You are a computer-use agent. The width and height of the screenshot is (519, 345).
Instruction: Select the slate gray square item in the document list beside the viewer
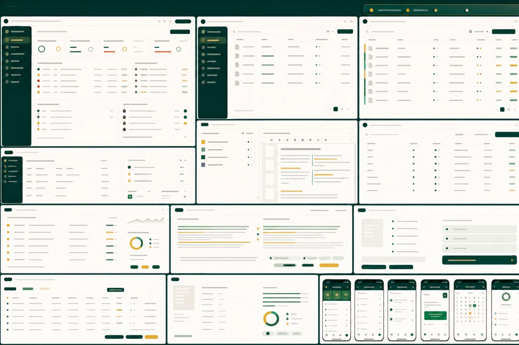click(x=204, y=165)
